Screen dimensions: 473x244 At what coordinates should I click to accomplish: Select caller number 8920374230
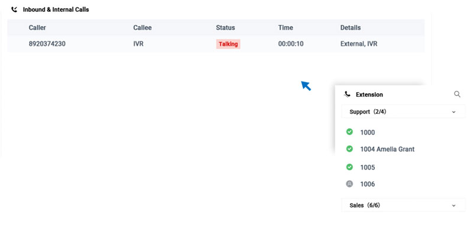pos(47,44)
